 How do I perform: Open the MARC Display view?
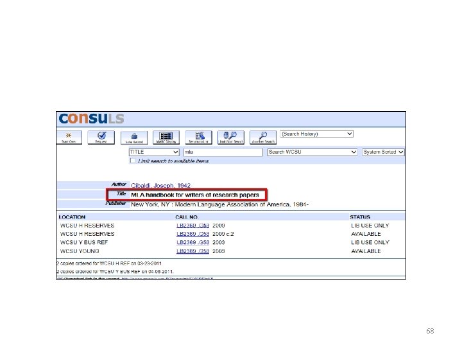pos(166,138)
